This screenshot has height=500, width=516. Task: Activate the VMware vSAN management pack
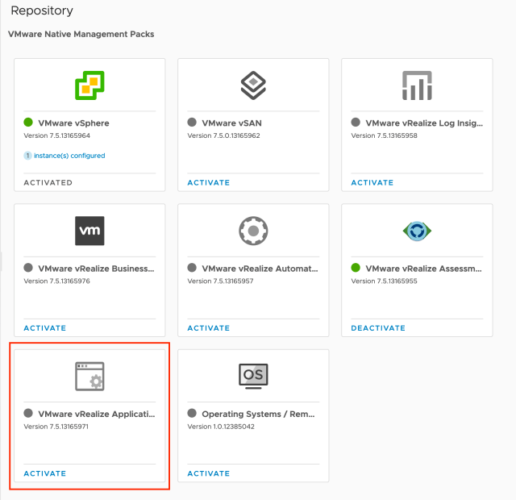(209, 183)
